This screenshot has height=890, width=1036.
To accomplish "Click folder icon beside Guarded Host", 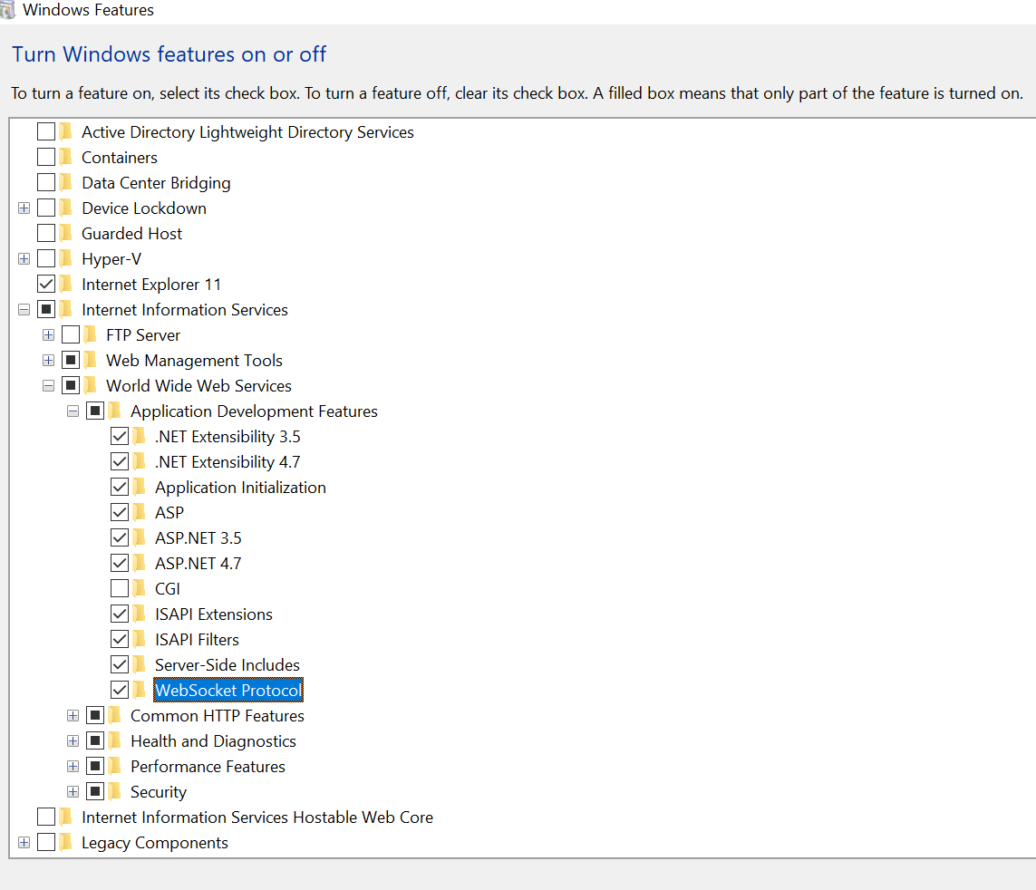I will click(65, 233).
